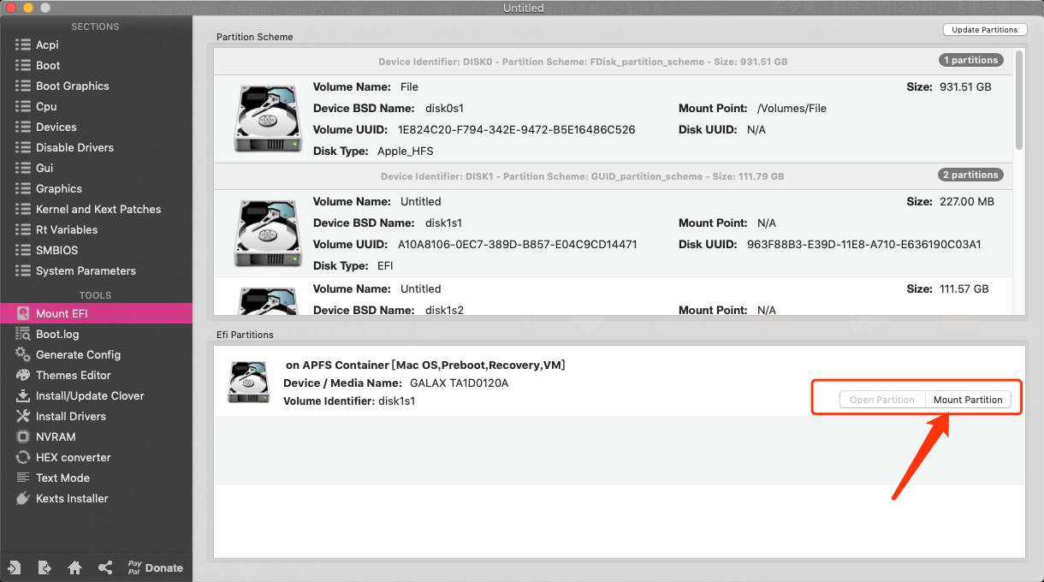Click the Update Partitions button
This screenshot has height=582, width=1044.
[984, 30]
